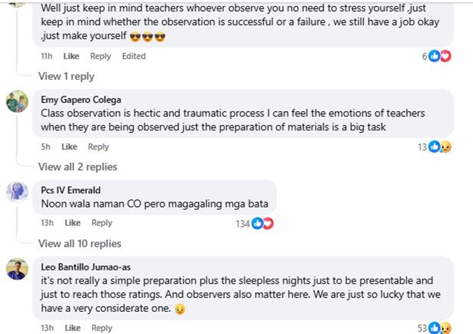
Task: Expand View all 2 replies
Action: click(x=78, y=167)
